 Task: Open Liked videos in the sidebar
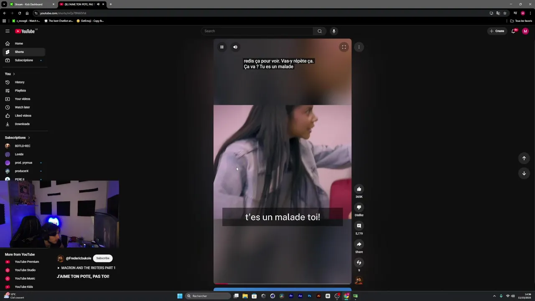point(24,116)
